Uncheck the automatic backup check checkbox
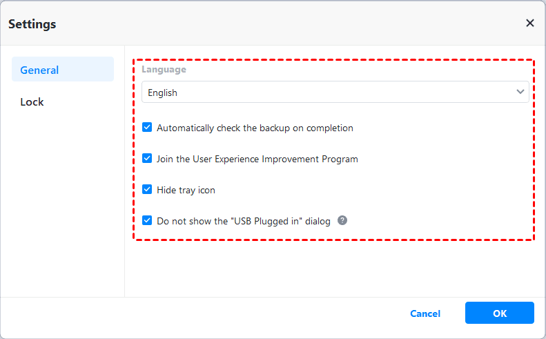546x339 pixels. click(x=147, y=128)
